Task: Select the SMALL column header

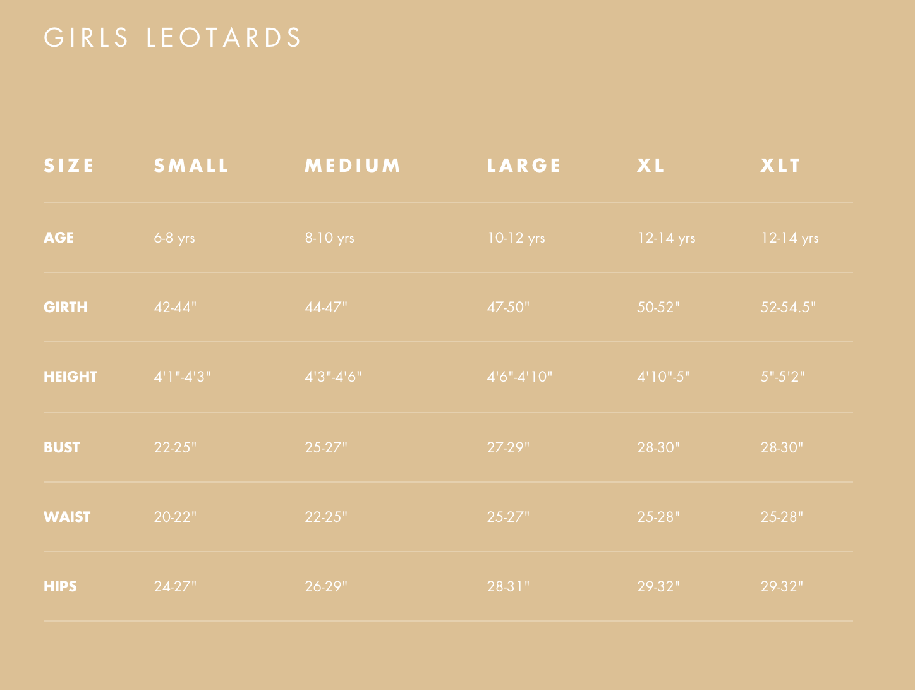Action: [x=191, y=166]
